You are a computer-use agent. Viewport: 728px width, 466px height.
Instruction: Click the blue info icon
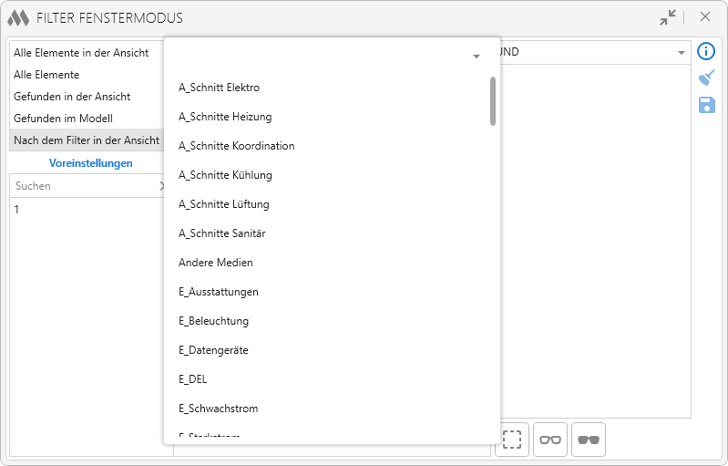click(706, 51)
